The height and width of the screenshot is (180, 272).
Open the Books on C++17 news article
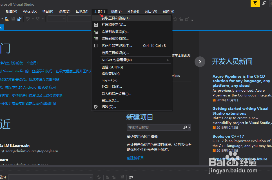pyautogui.click(x=228, y=136)
